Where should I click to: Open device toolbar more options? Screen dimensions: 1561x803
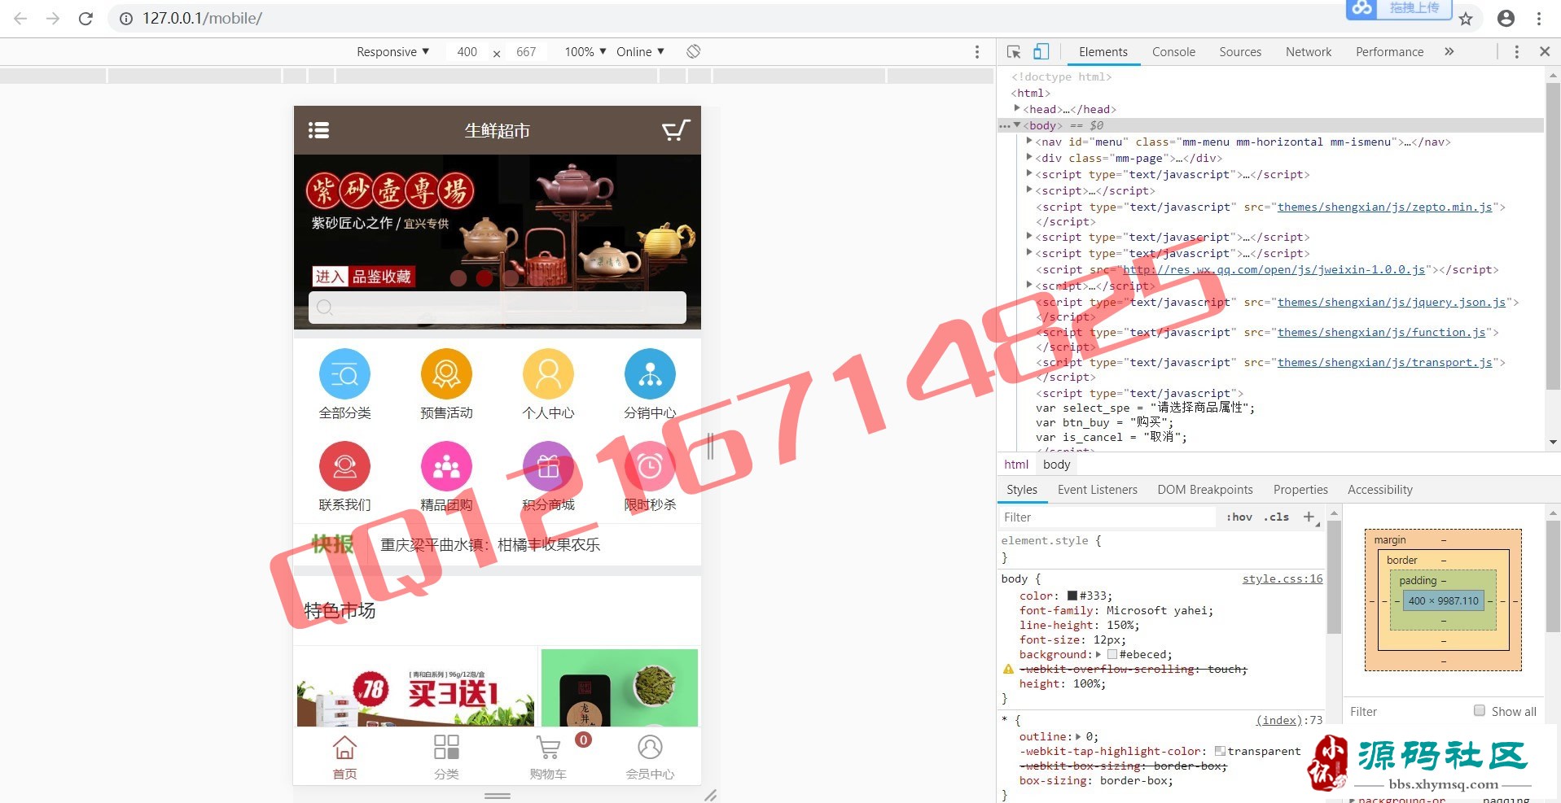coord(977,51)
